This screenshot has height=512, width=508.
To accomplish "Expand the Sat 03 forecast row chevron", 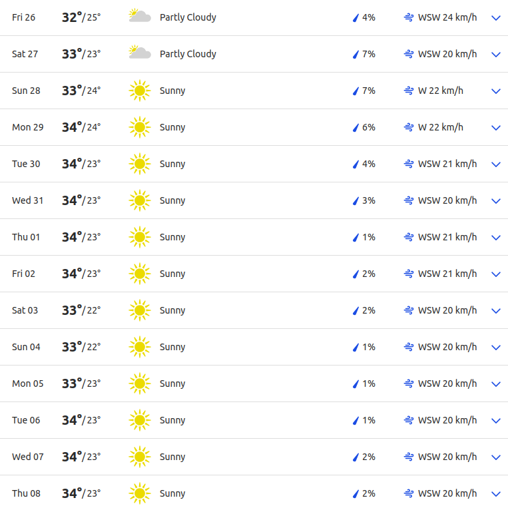I will click(x=495, y=311).
